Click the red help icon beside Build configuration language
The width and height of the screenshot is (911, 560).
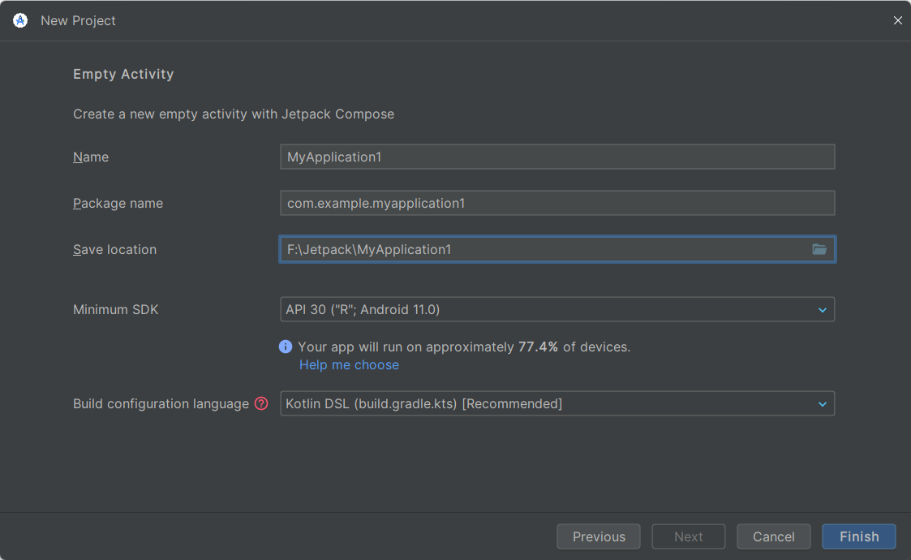click(x=261, y=403)
